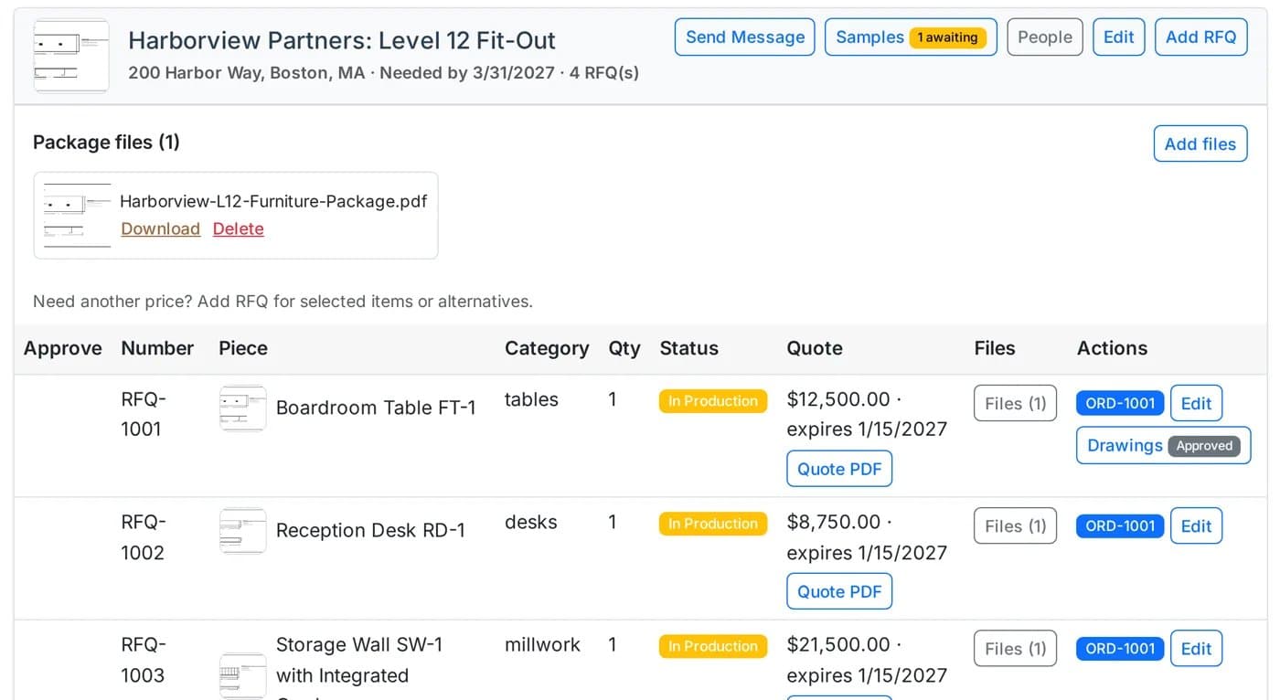Click the $12,500.00 quote amount
1280x700 pixels.
(838, 399)
